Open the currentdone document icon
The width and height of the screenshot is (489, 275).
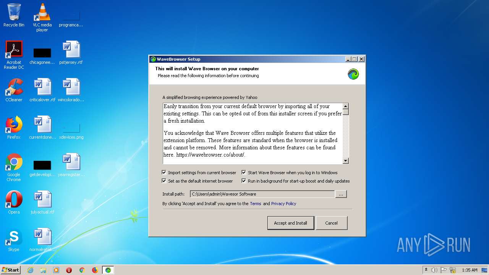tap(42, 128)
